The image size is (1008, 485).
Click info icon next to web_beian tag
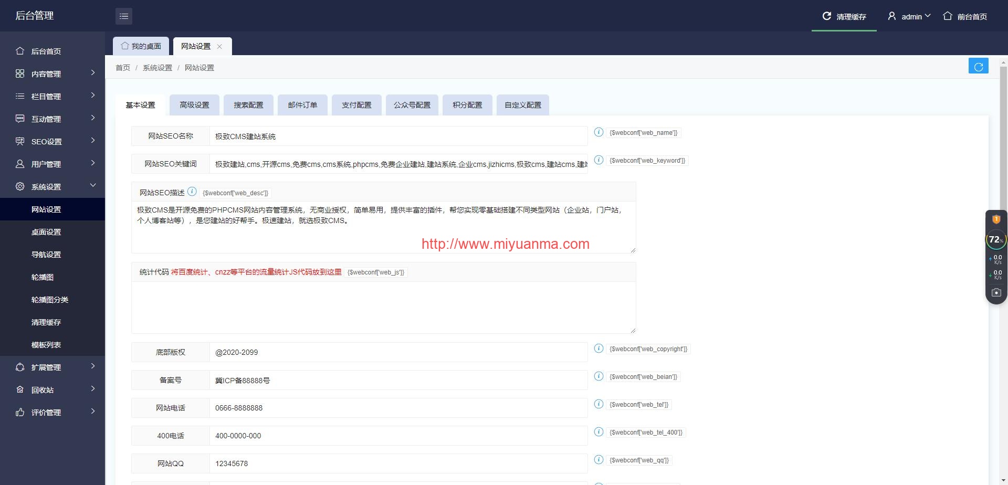598,376
